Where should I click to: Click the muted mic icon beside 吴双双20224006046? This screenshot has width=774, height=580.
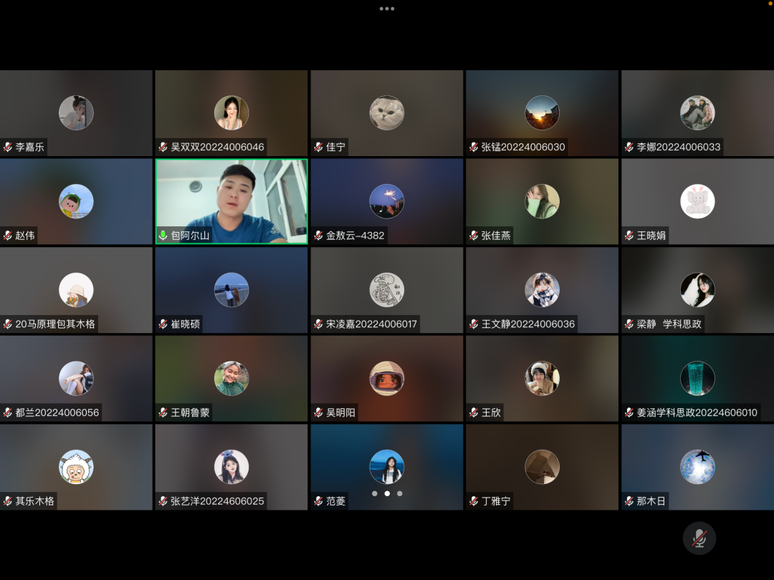pyautogui.click(x=163, y=147)
